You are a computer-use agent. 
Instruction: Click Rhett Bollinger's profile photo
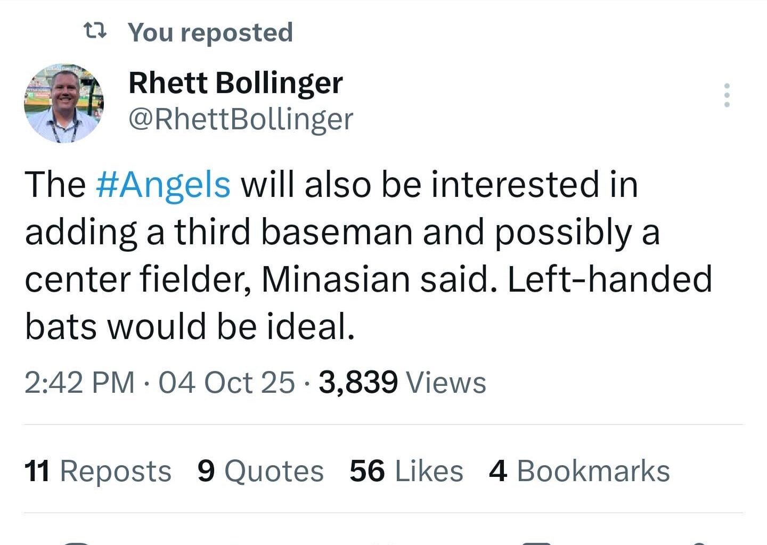point(64,102)
